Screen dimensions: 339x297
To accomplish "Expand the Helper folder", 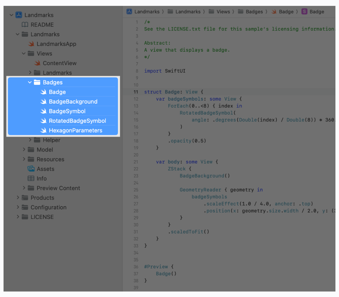I will point(30,140).
